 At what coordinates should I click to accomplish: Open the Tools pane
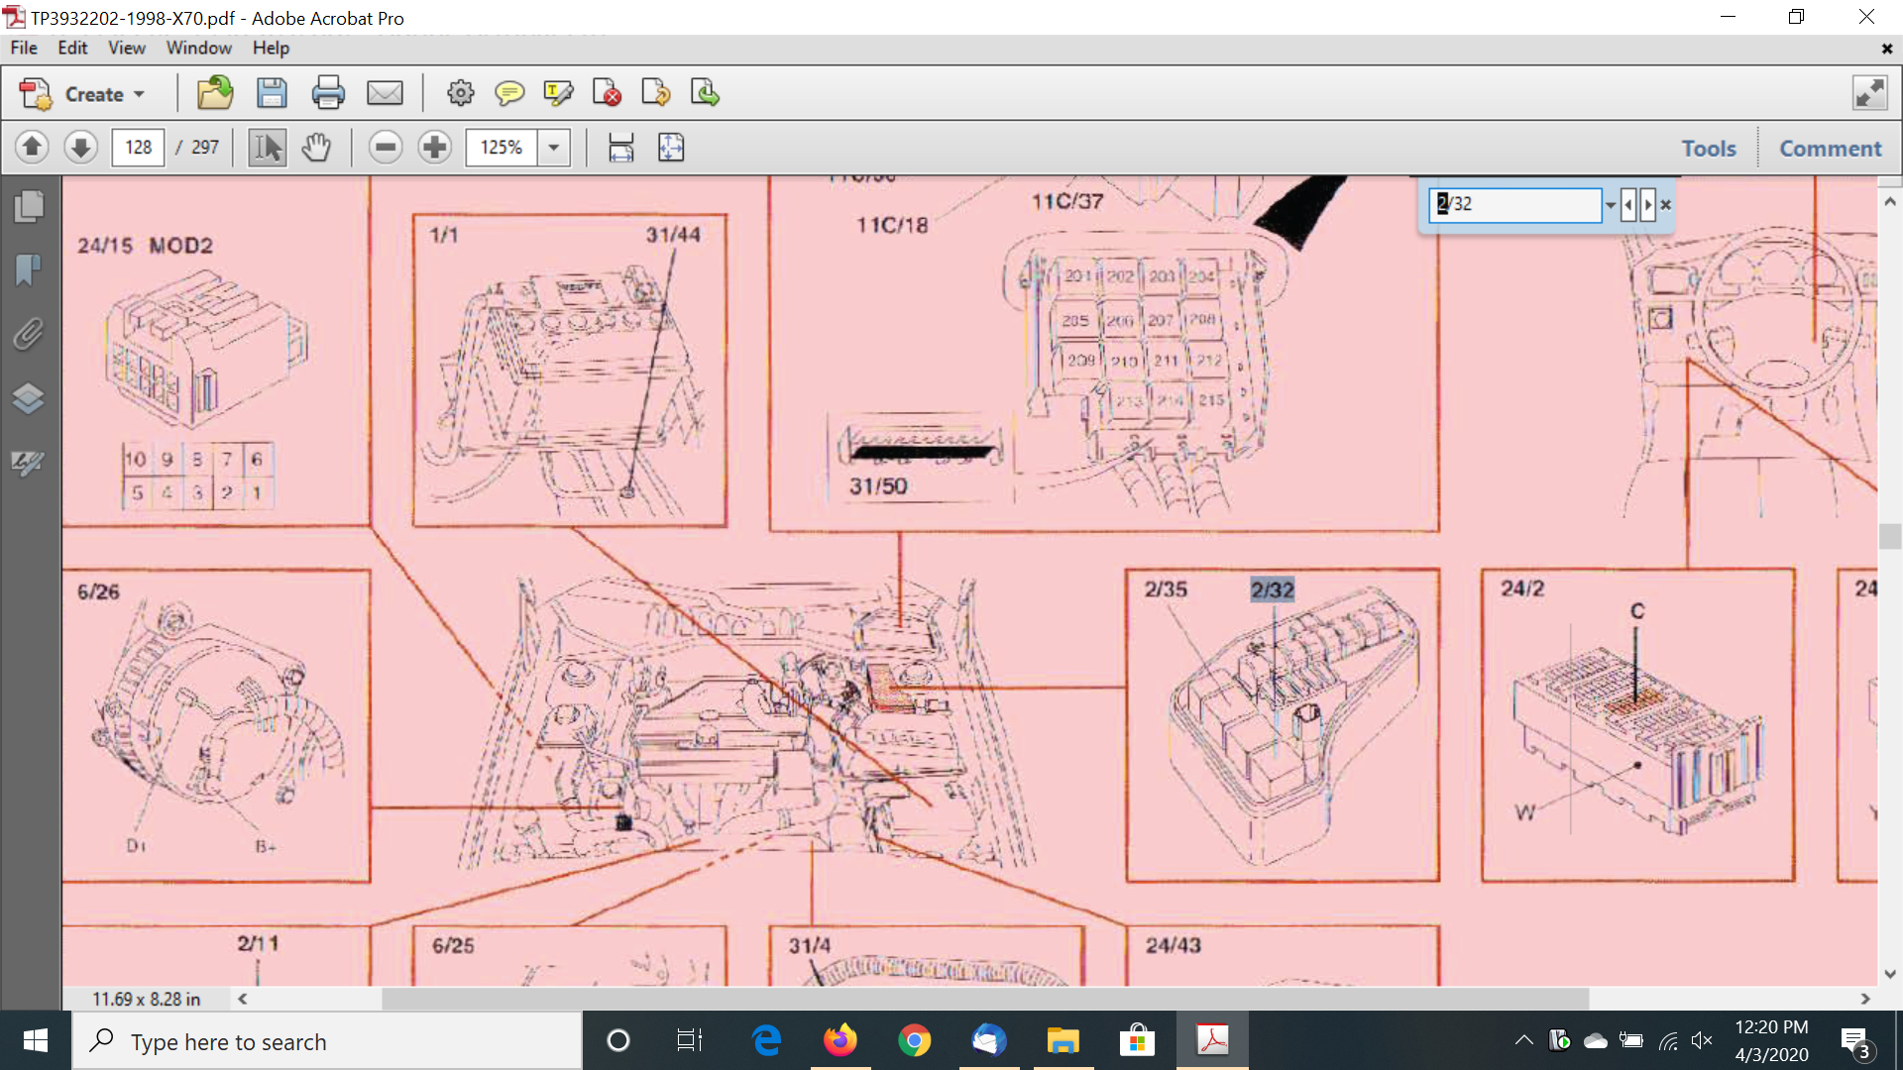[x=1709, y=149]
